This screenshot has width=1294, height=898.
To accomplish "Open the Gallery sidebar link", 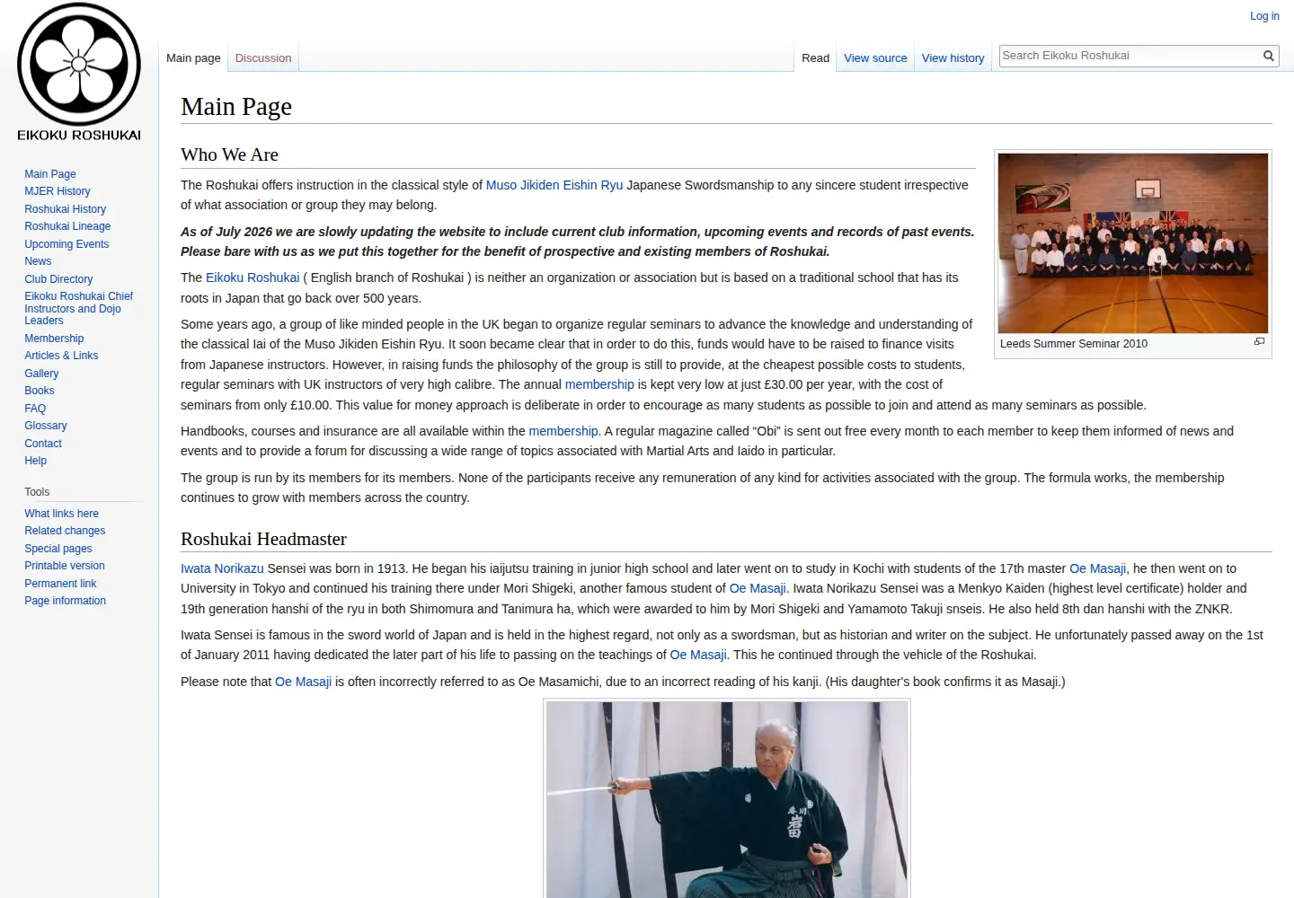I will click(x=41, y=374).
